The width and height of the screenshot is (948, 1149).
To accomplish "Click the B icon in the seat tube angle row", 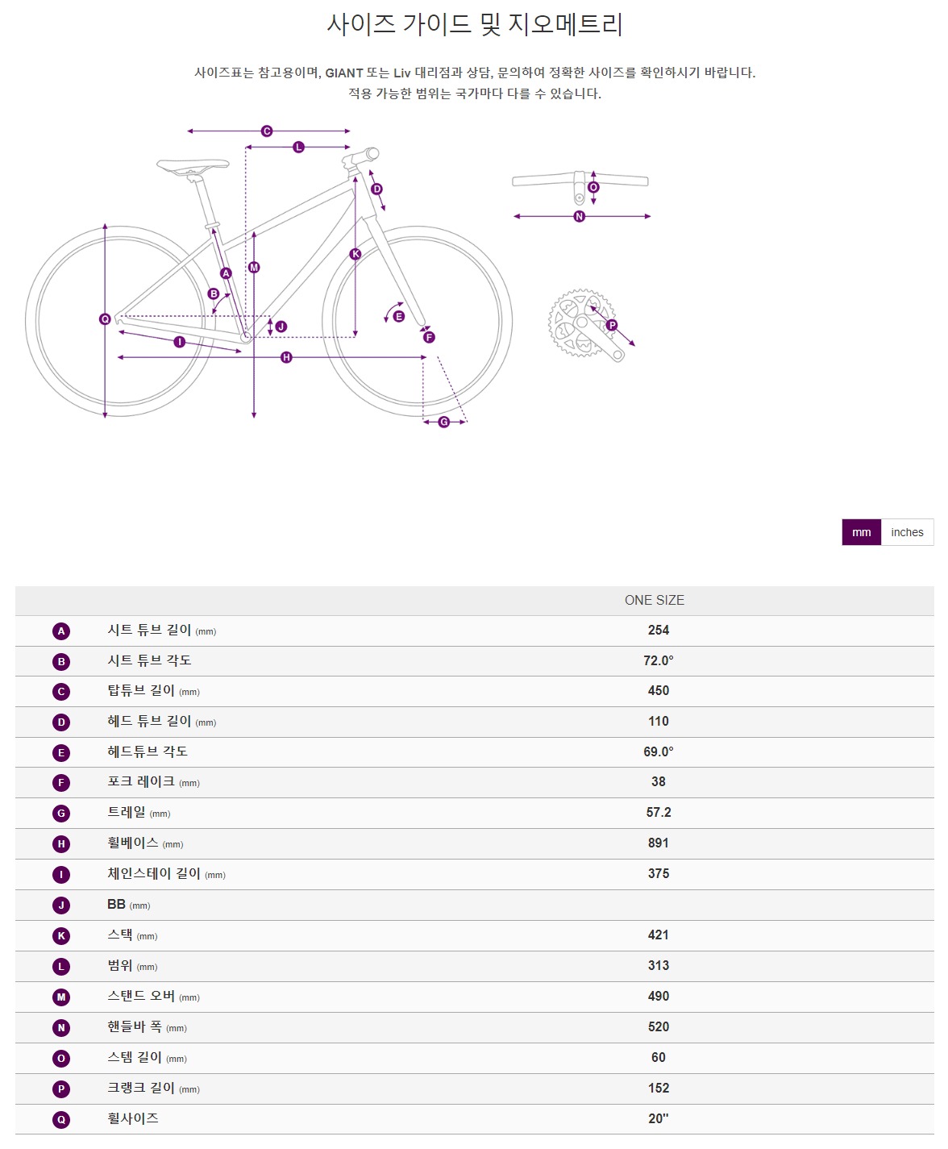I will click(x=61, y=662).
